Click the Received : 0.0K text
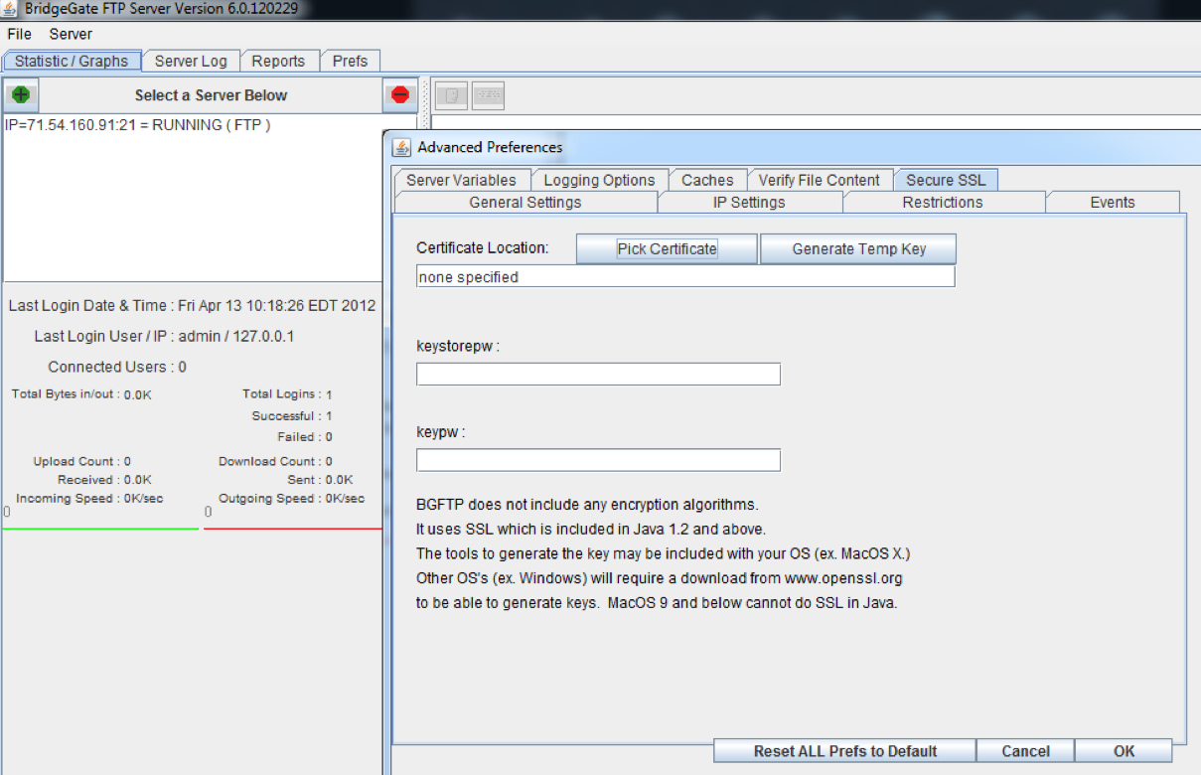The image size is (1201, 775). 104,480
